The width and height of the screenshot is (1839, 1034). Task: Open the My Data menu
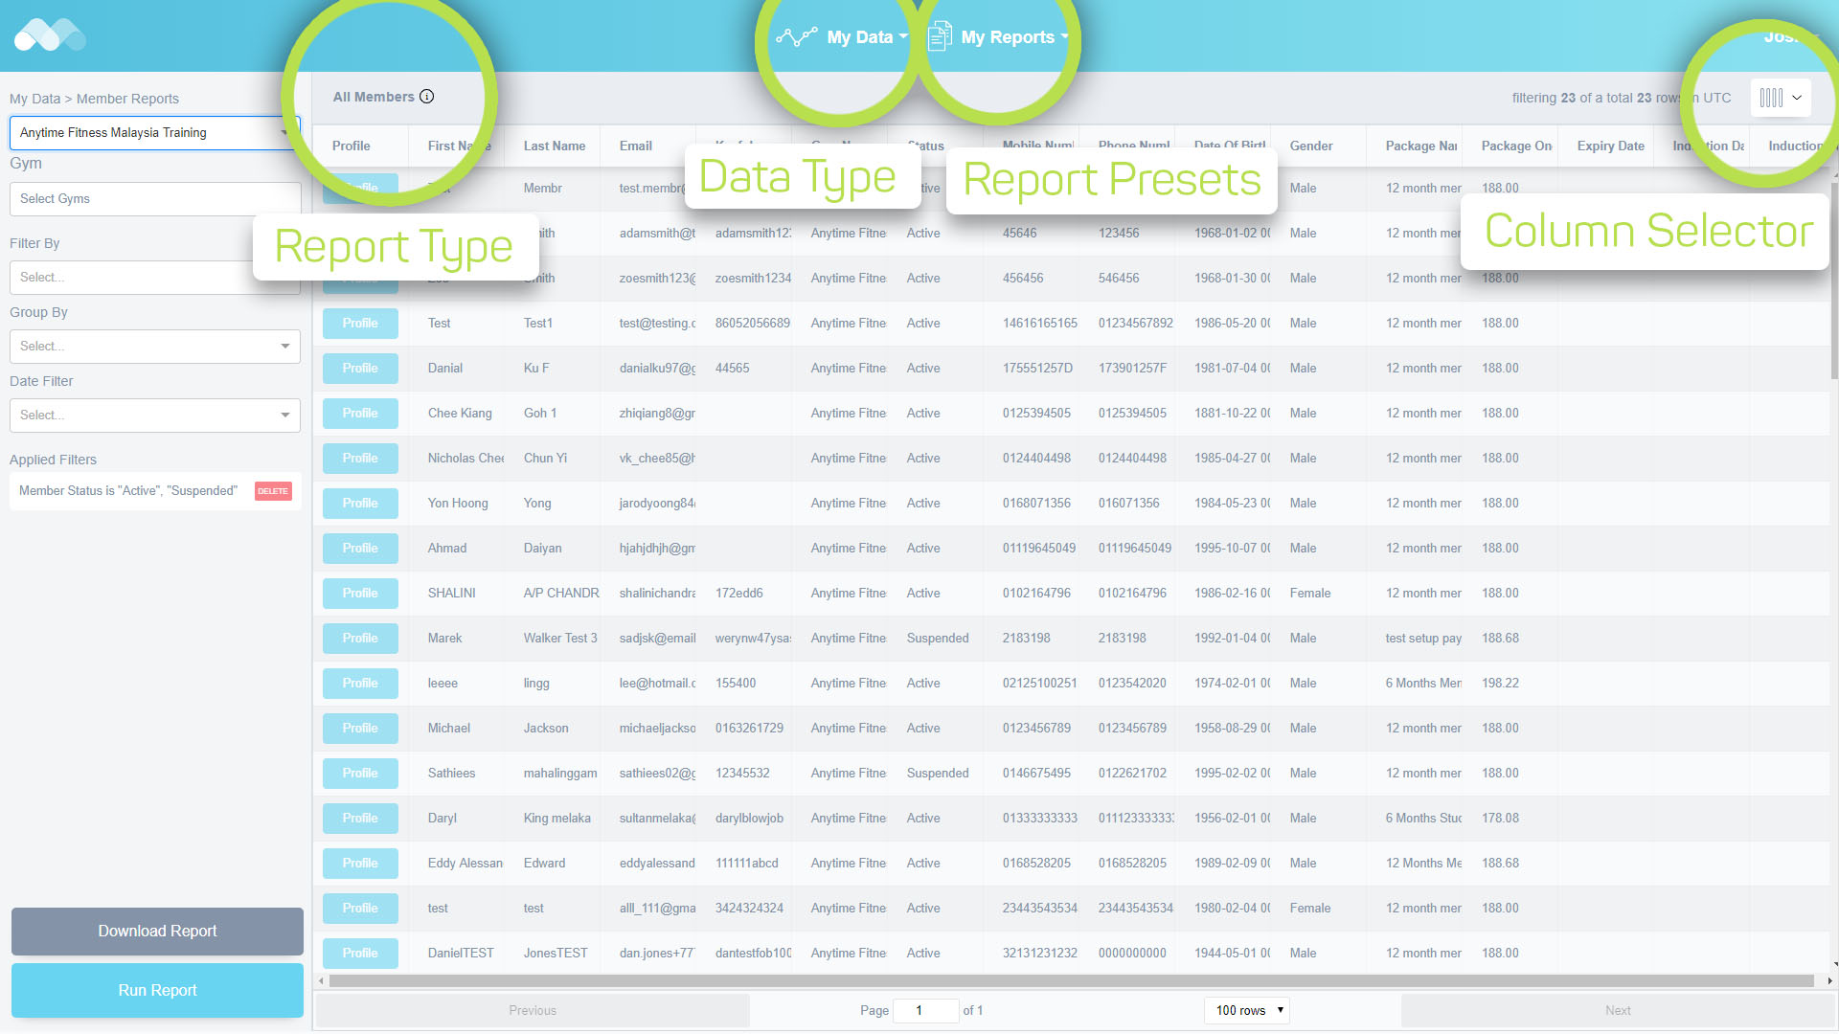click(x=859, y=37)
